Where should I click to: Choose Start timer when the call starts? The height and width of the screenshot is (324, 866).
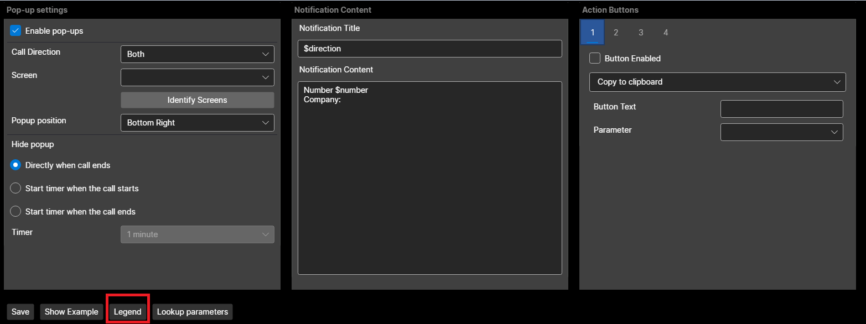pos(15,188)
